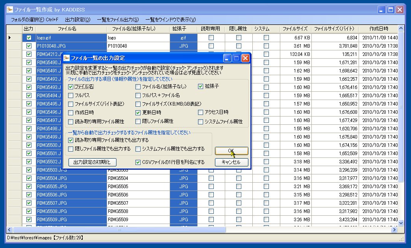Confirm settings with the OK button
The width and height of the screenshot is (411, 248).
[x=231, y=151]
